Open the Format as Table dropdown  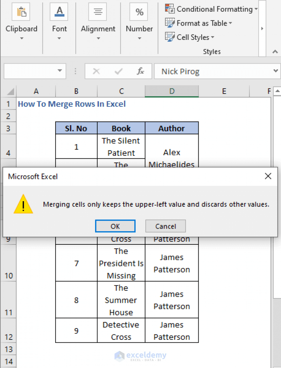point(230,23)
